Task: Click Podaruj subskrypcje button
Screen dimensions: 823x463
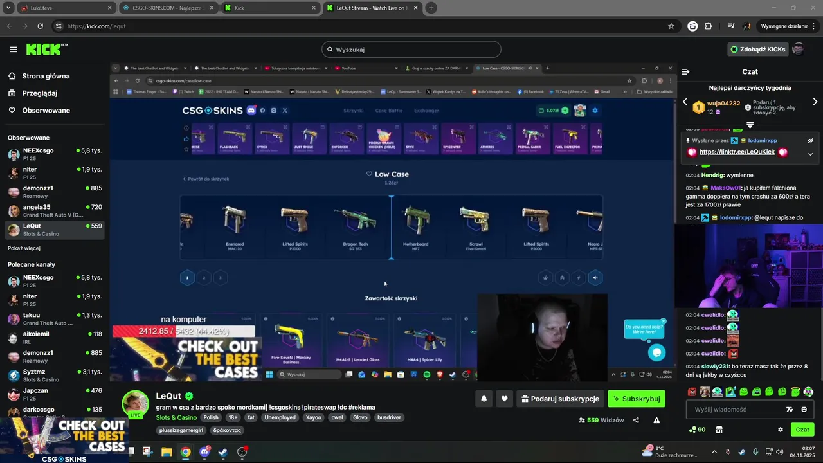Action: point(560,399)
